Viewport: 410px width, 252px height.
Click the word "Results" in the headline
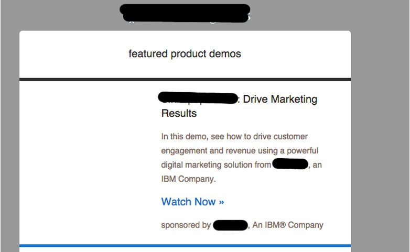(x=179, y=114)
